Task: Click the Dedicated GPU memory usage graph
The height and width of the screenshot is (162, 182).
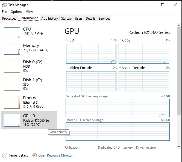Action: (x=118, y=108)
